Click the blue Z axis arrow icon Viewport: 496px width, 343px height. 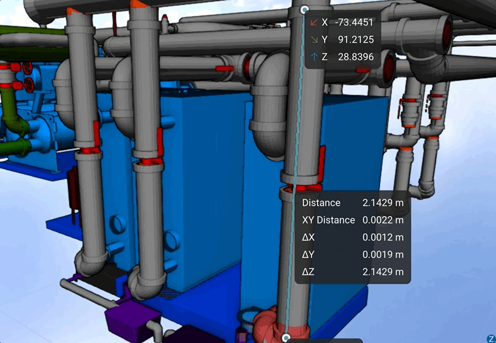click(x=315, y=57)
